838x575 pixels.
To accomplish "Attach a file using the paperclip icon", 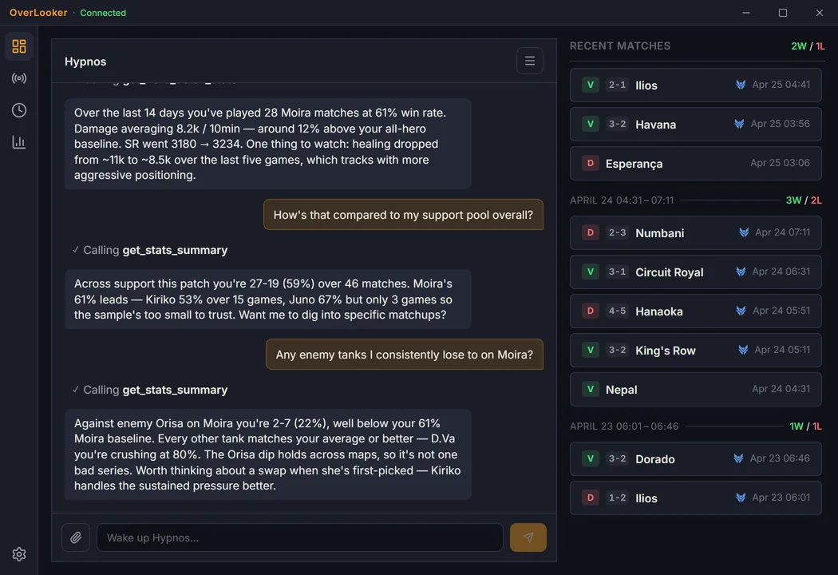I will click(x=76, y=537).
